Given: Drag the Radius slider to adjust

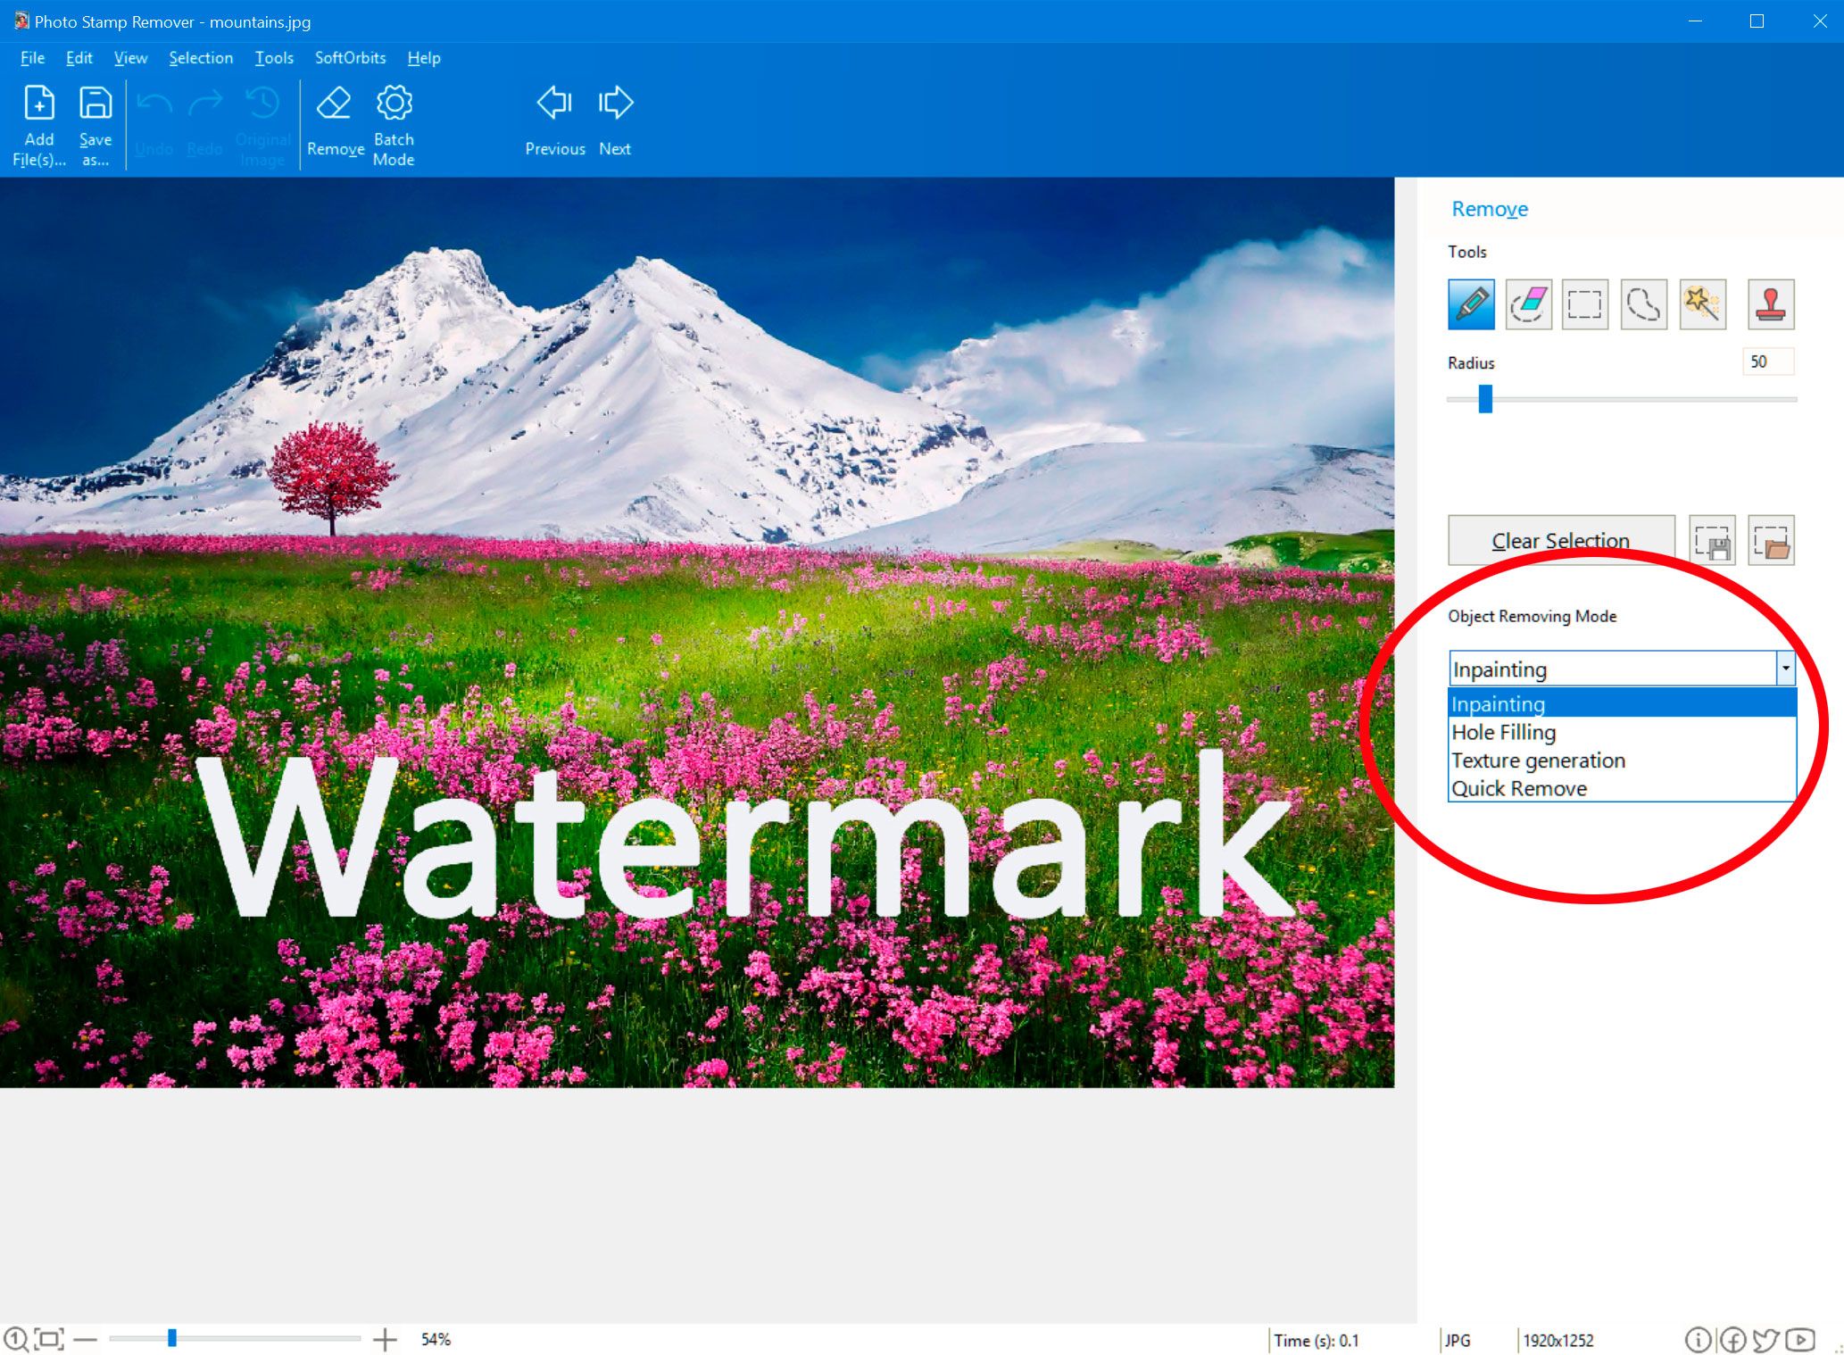Looking at the screenshot, I should pos(1482,403).
